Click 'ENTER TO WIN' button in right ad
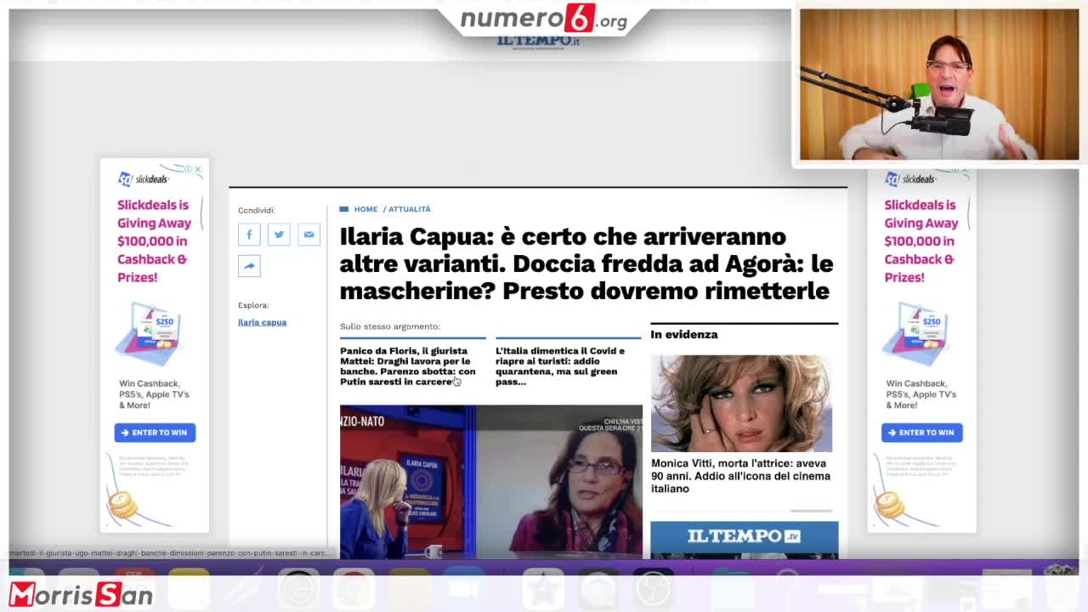1088x612 pixels. [x=921, y=433]
